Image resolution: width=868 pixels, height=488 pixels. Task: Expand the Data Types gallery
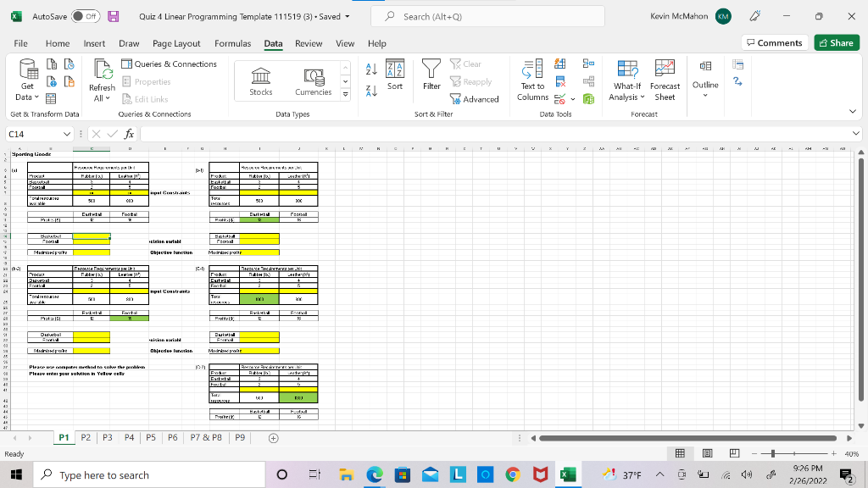tap(346, 95)
